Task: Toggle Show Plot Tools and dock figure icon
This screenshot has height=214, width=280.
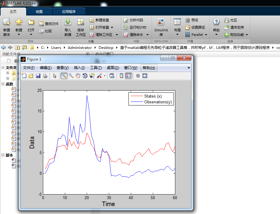Action: 145,76
